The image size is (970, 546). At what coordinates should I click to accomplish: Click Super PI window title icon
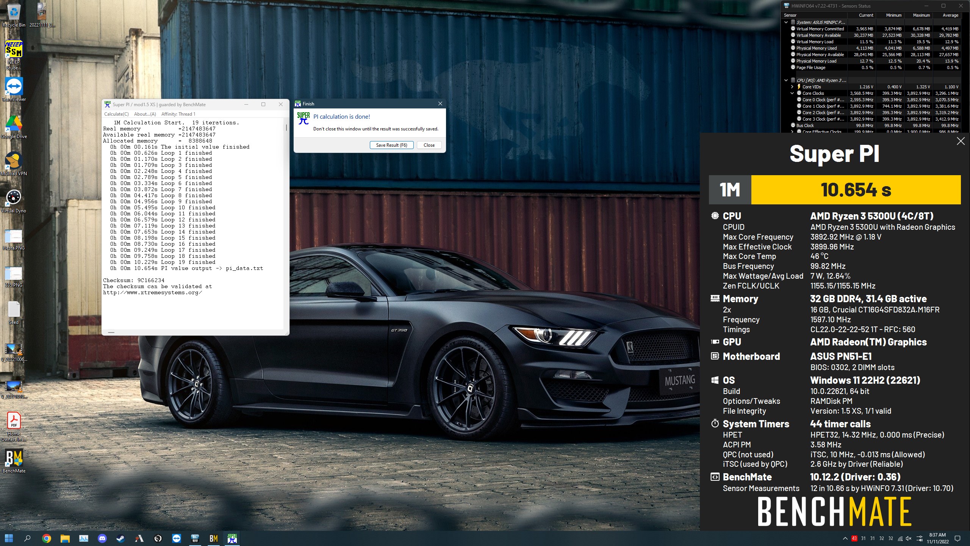(x=108, y=104)
